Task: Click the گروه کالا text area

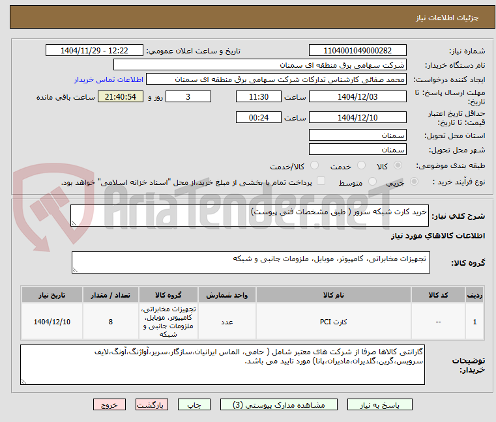Action: (250, 262)
